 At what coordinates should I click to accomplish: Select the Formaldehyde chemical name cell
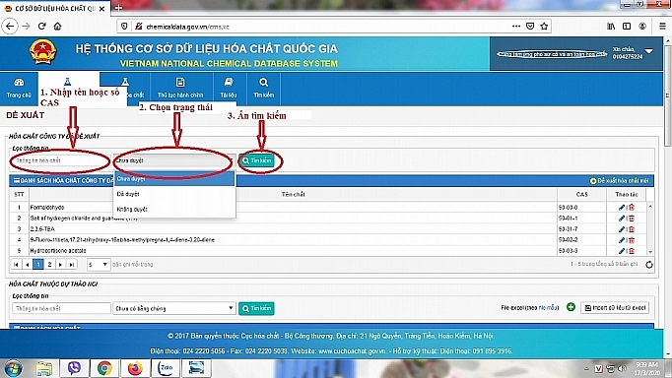294,208
